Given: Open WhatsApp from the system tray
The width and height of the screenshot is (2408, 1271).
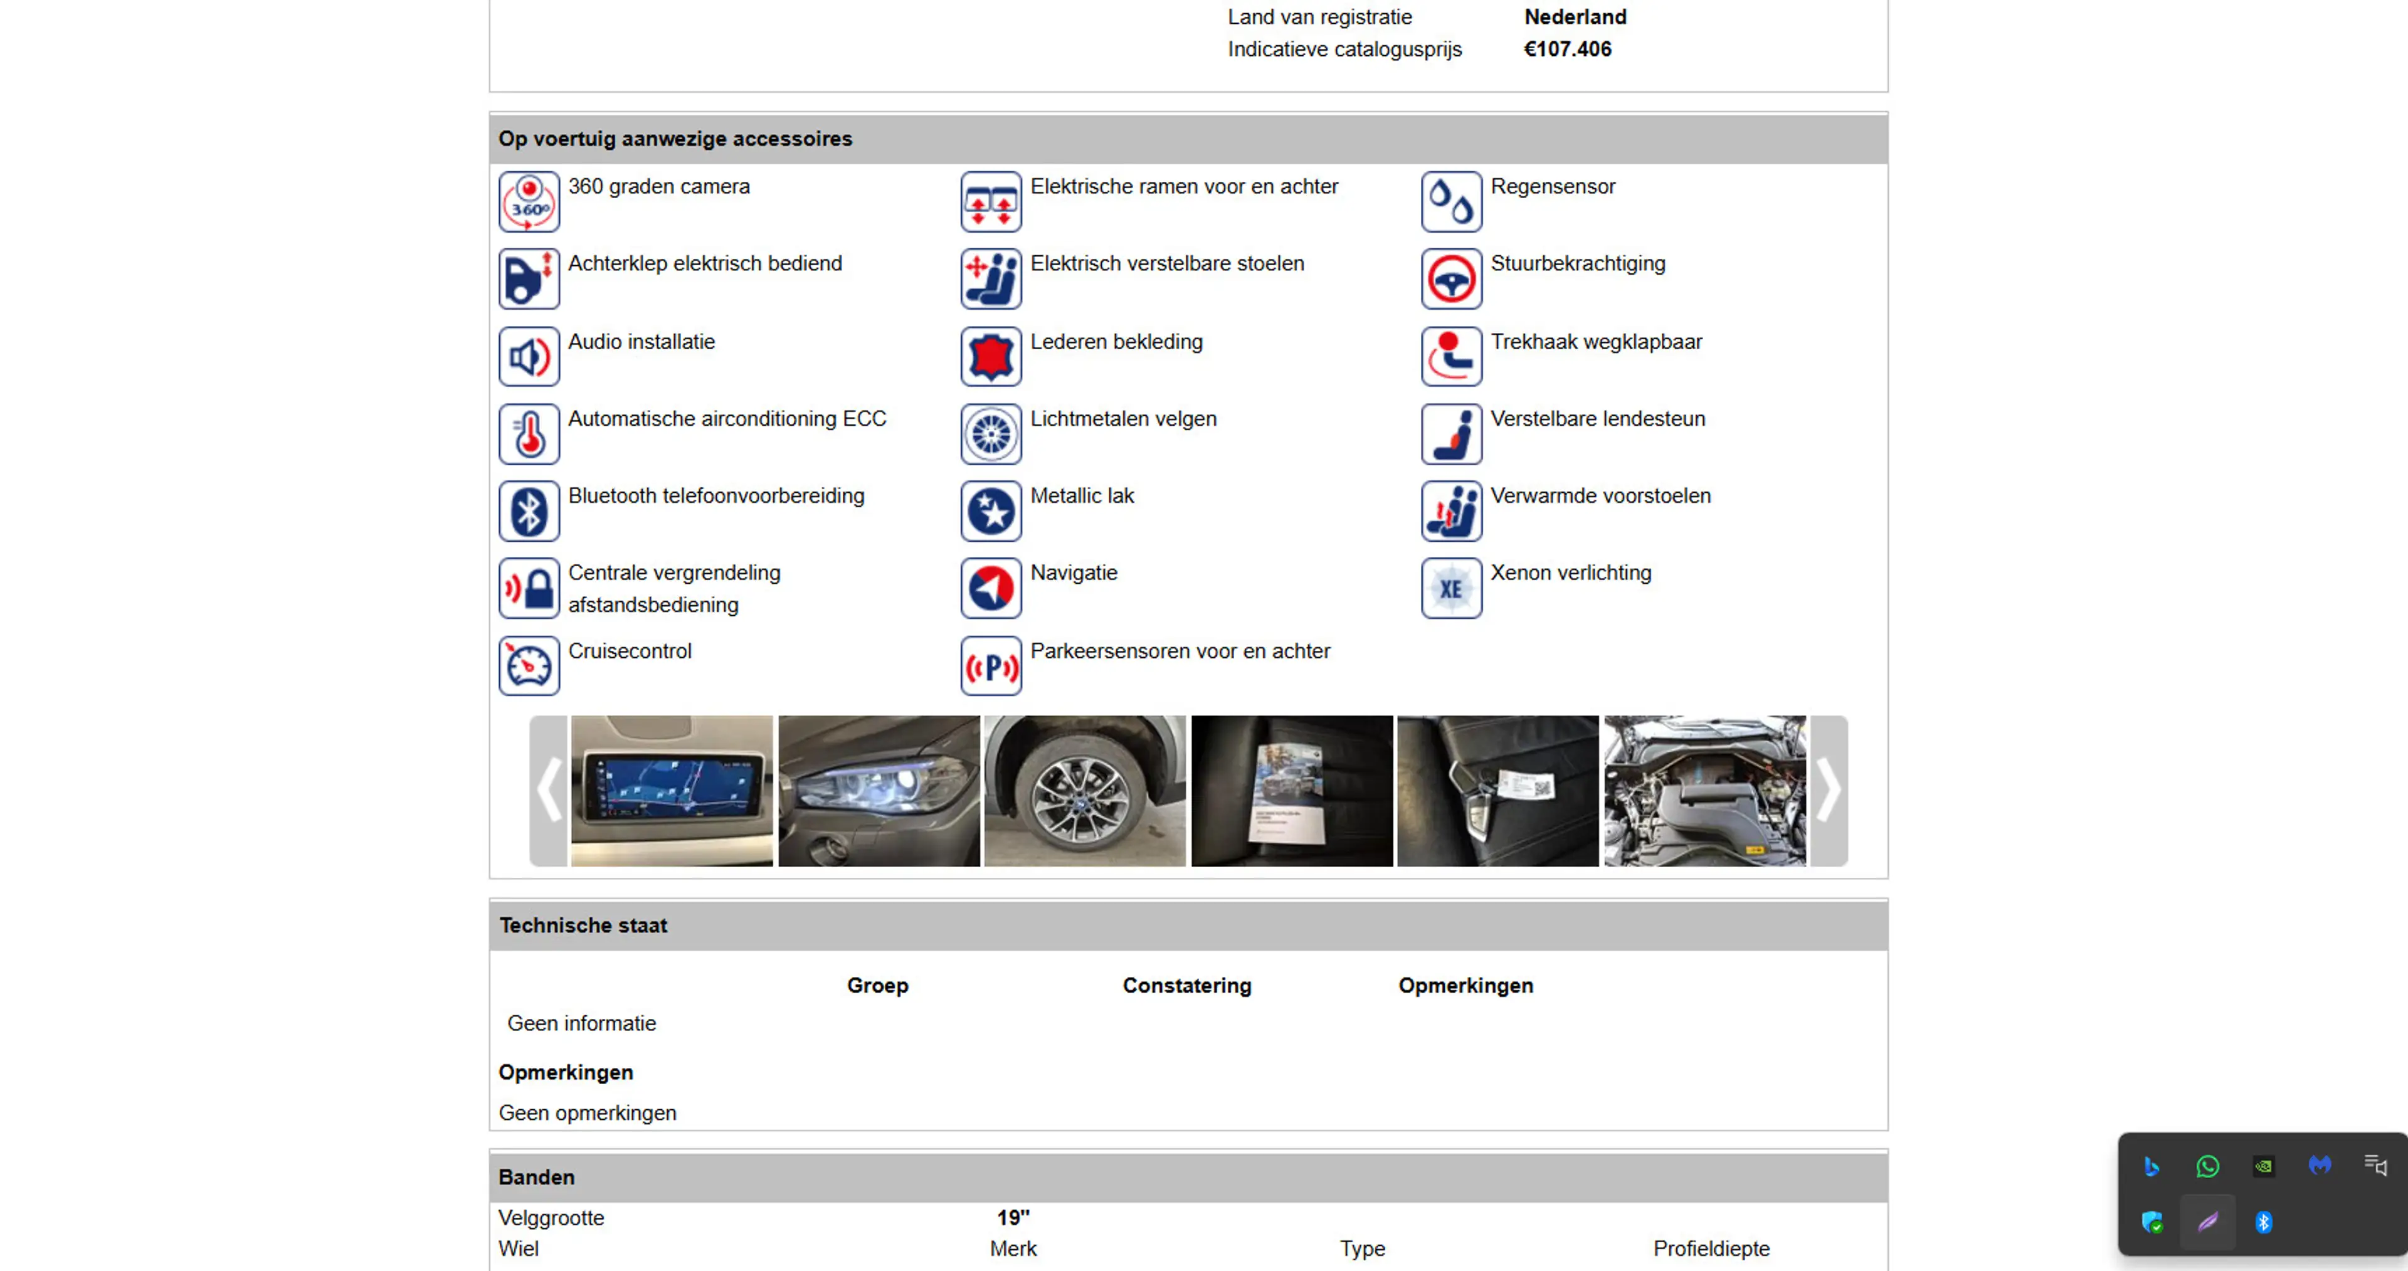Looking at the screenshot, I should click(x=2208, y=1166).
